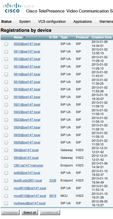Viewport: 113px width, 219px height.
Task: Click the Select all button
Action: click(30, 212)
